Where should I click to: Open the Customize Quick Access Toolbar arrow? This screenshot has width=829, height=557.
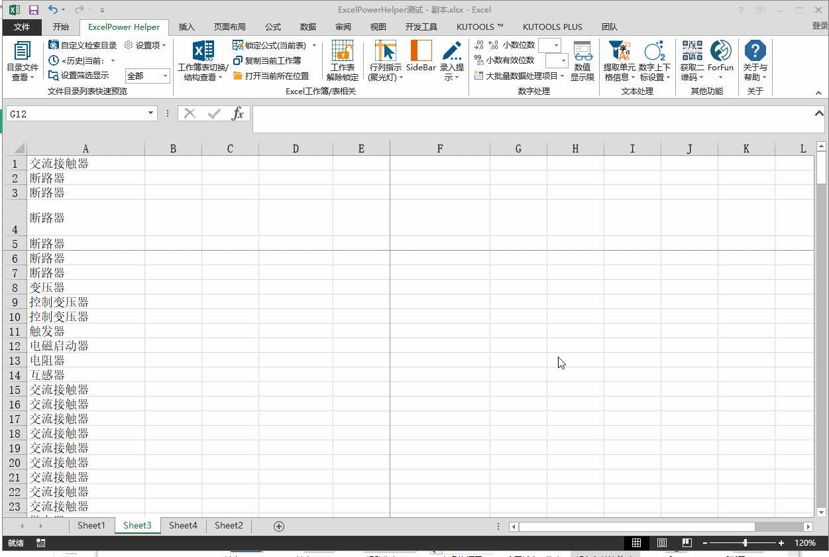tap(102, 11)
